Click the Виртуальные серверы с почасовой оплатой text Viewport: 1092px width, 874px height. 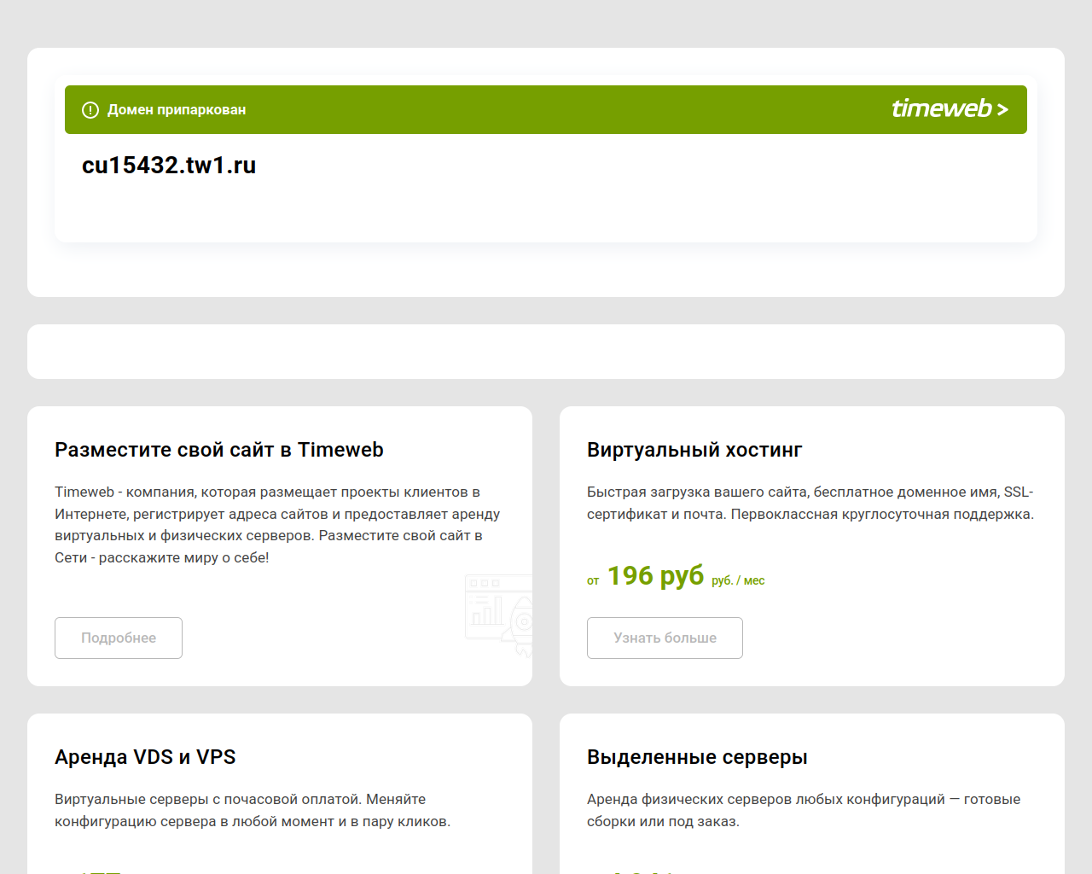coord(253,811)
